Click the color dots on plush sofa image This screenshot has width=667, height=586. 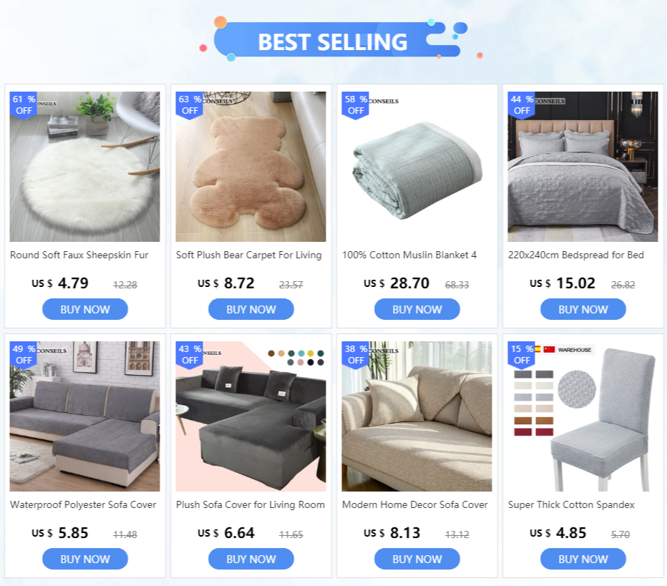pyautogui.click(x=296, y=358)
